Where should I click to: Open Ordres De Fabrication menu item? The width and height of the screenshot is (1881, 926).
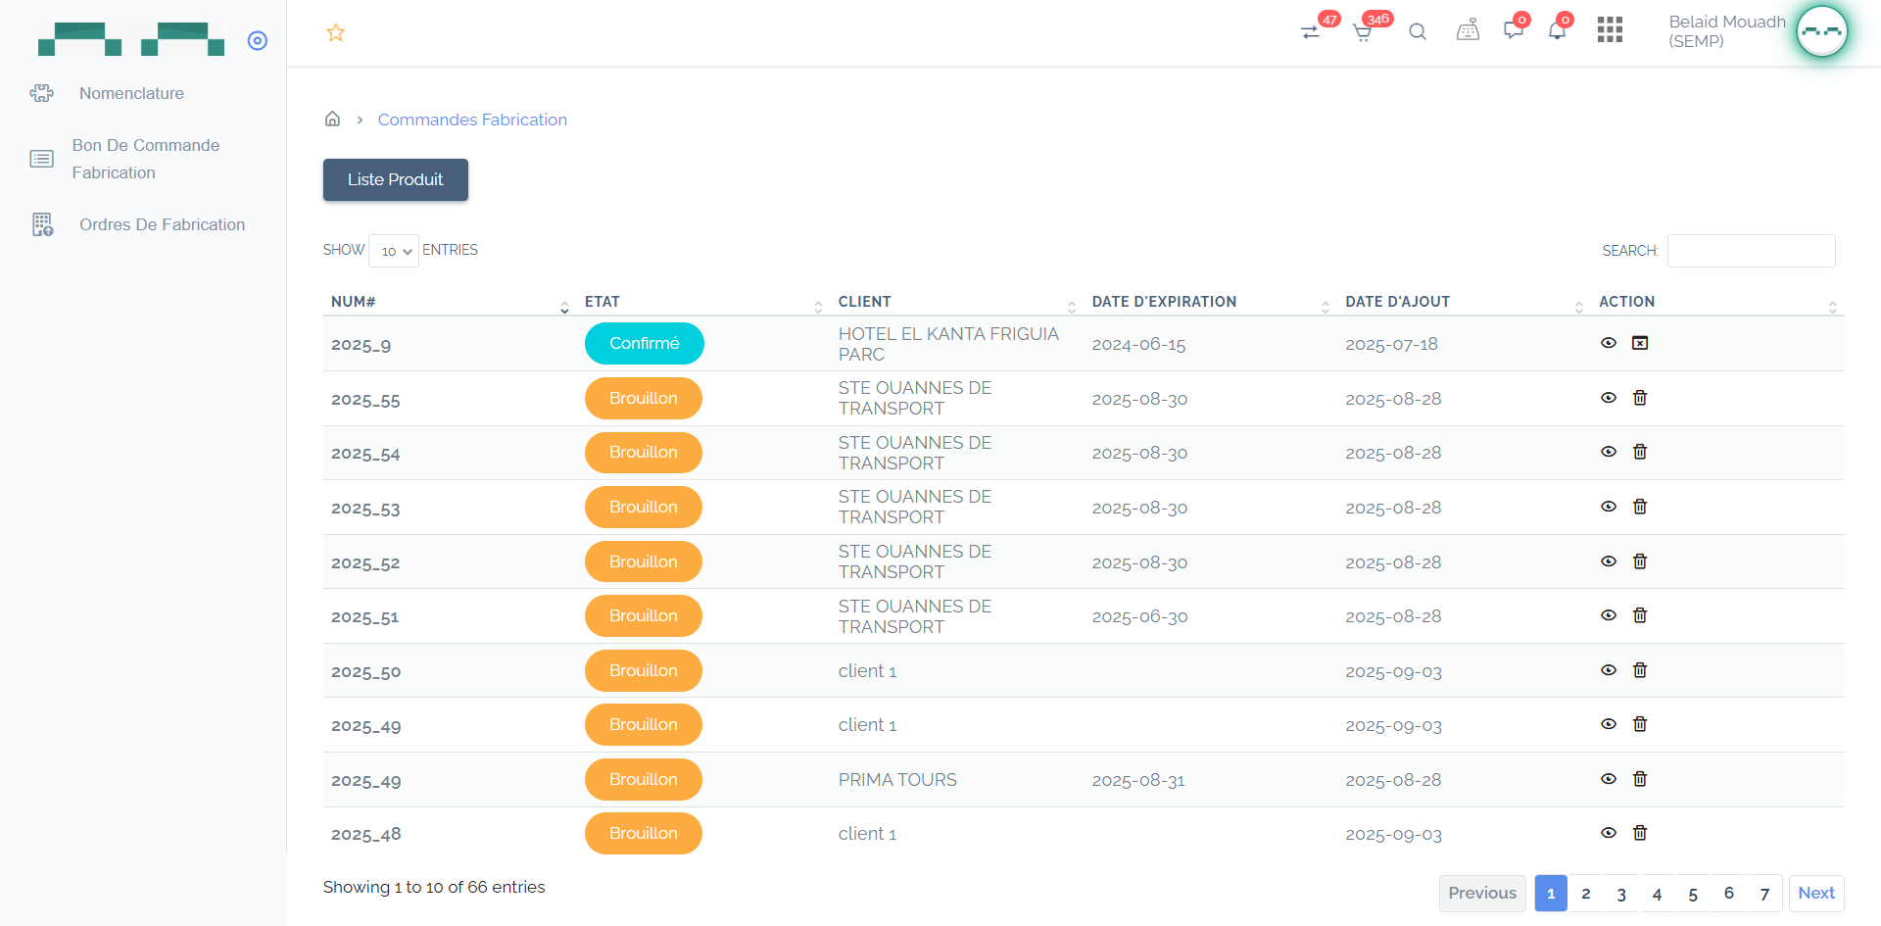pos(162,224)
